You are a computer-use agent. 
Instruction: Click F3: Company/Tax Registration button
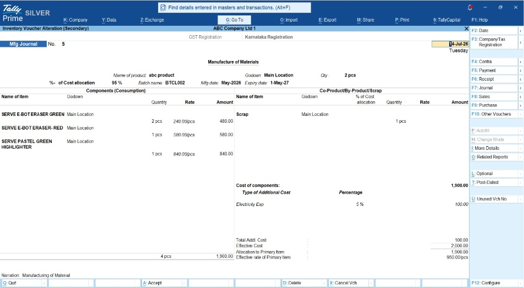click(x=494, y=42)
